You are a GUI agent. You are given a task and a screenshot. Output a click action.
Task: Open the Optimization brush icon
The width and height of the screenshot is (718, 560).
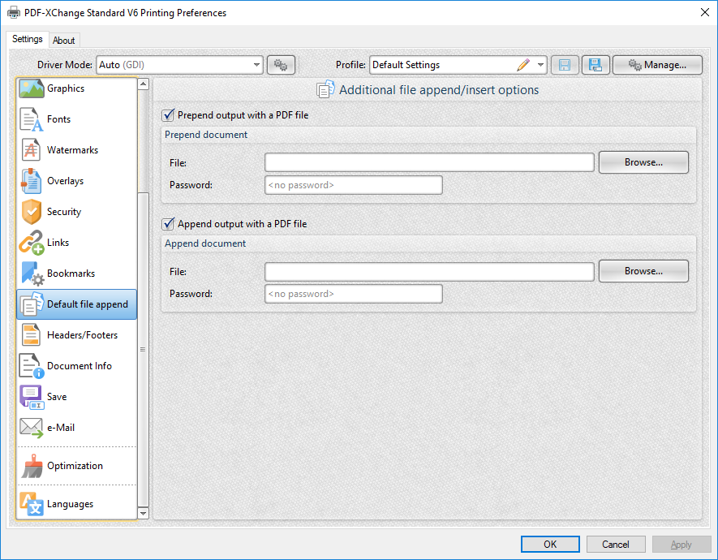[x=32, y=466]
